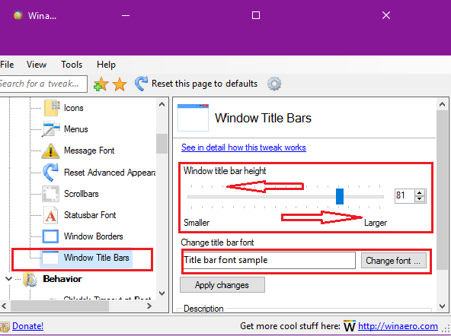Click the donate icon in the status bar
This screenshot has width=451, height=336.
pyautogui.click(x=5, y=327)
